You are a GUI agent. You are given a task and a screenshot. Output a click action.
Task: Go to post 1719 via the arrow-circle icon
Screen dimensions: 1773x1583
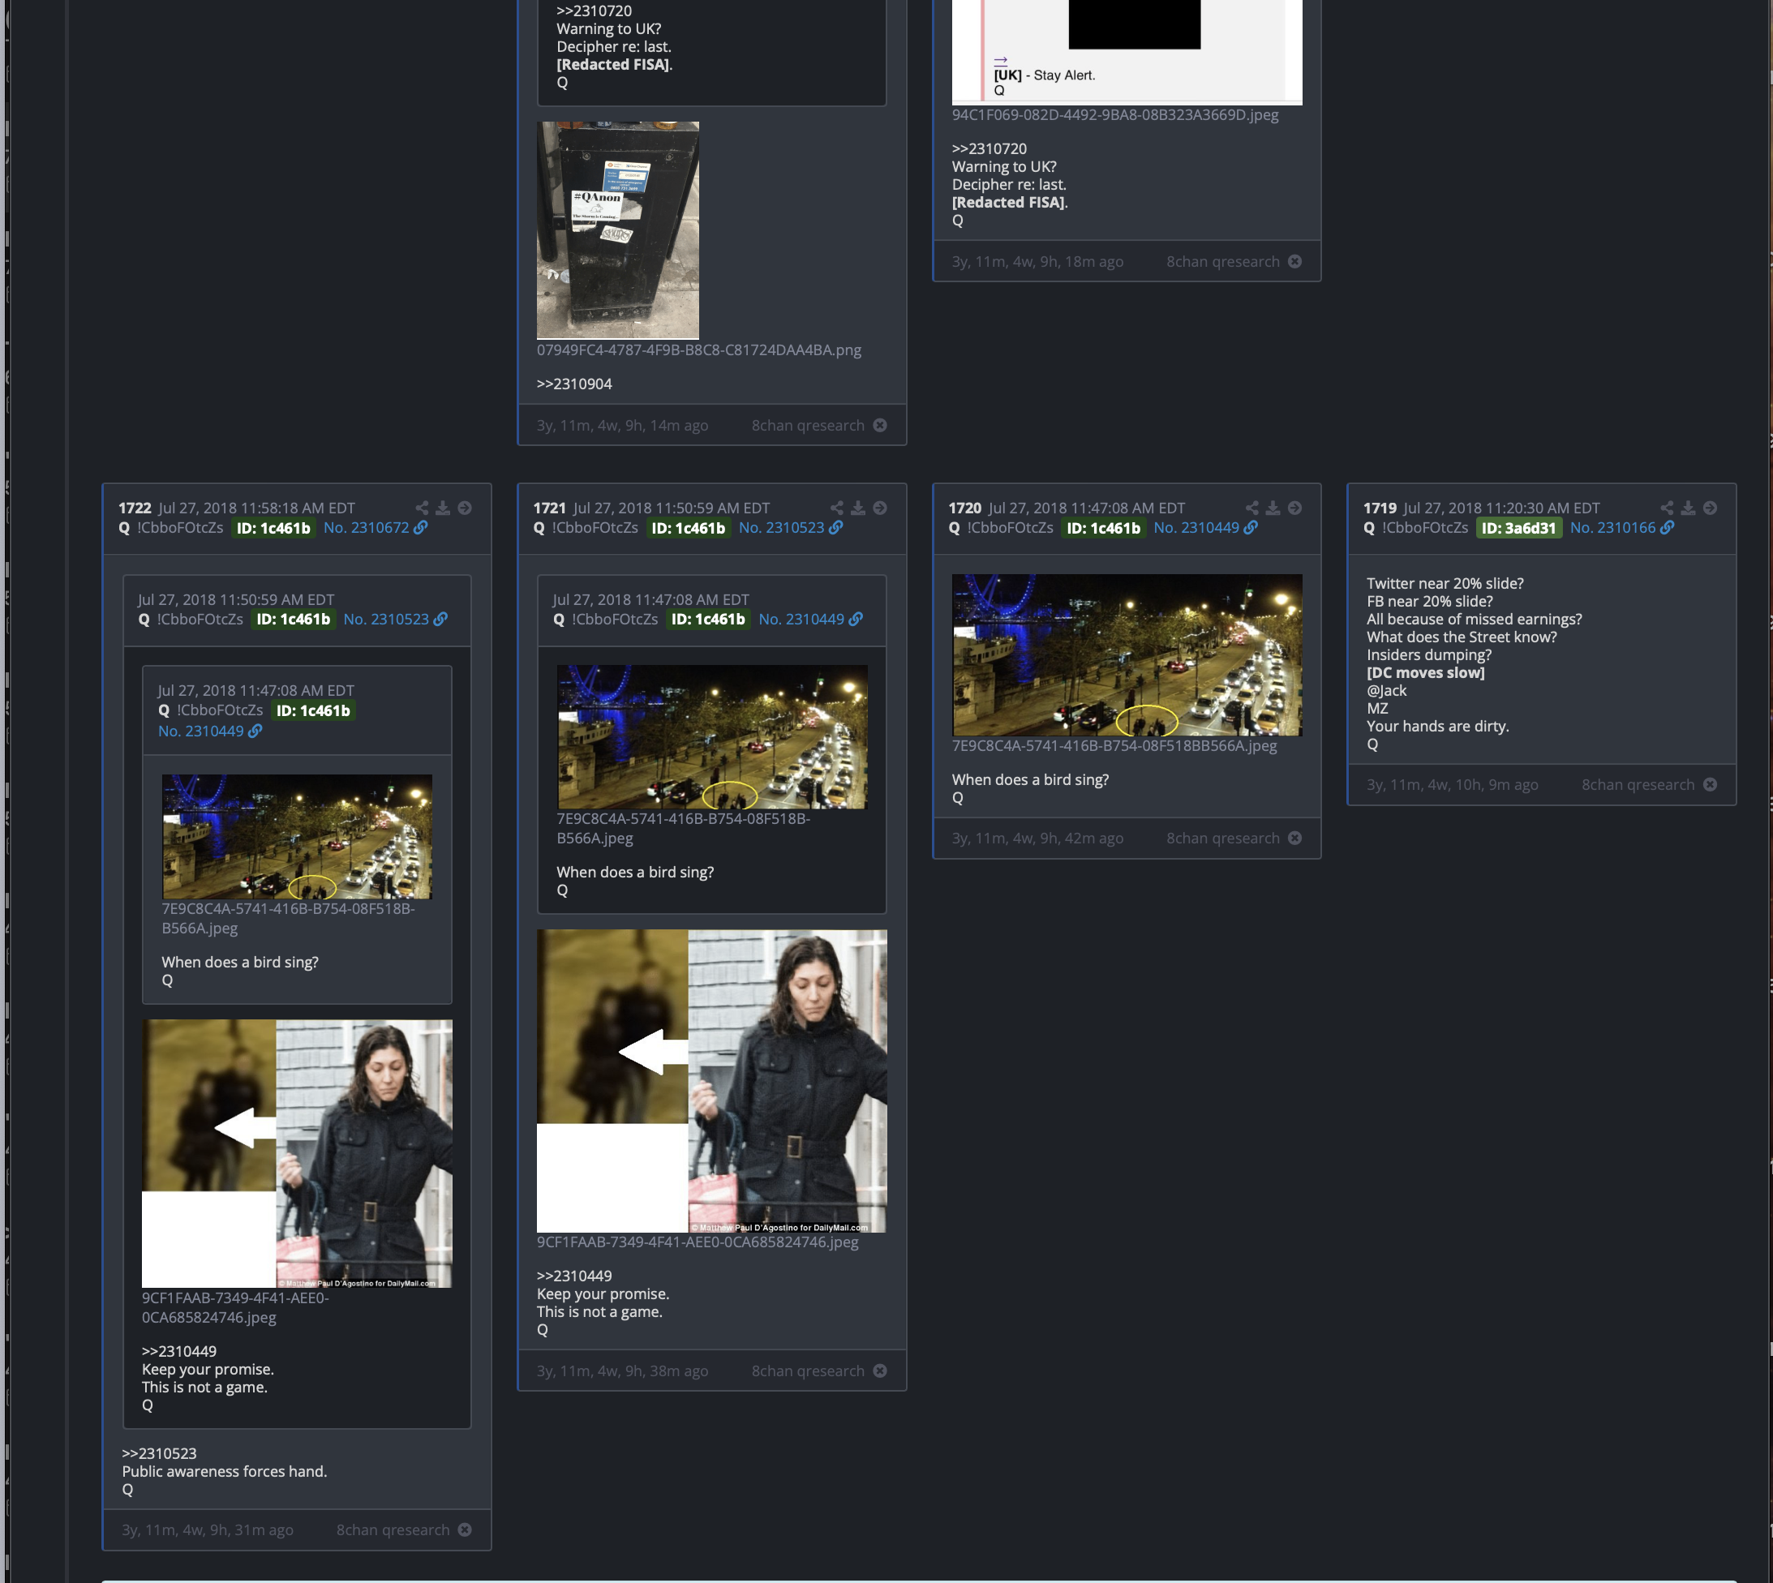point(1710,508)
